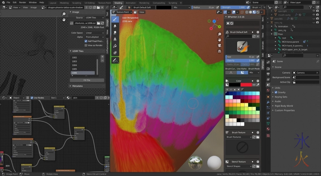The width and height of the screenshot is (321, 176).
Task: Expand the Metadata panel
Action: (x=77, y=86)
